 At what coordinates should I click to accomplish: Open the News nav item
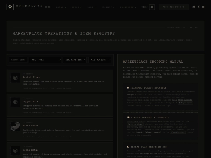[x=145, y=7]
